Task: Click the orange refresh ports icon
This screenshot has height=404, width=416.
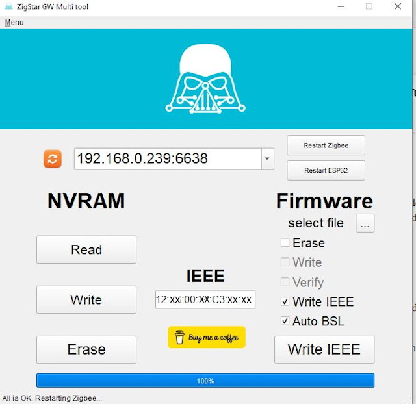Action: point(53,158)
